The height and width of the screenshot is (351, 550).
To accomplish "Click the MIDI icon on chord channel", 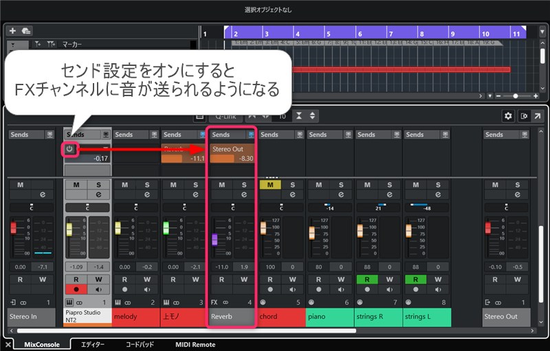I will tap(263, 303).
